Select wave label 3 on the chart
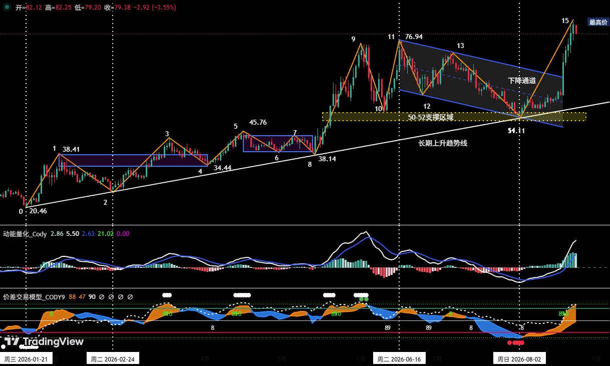610x366 pixels. pyautogui.click(x=167, y=134)
